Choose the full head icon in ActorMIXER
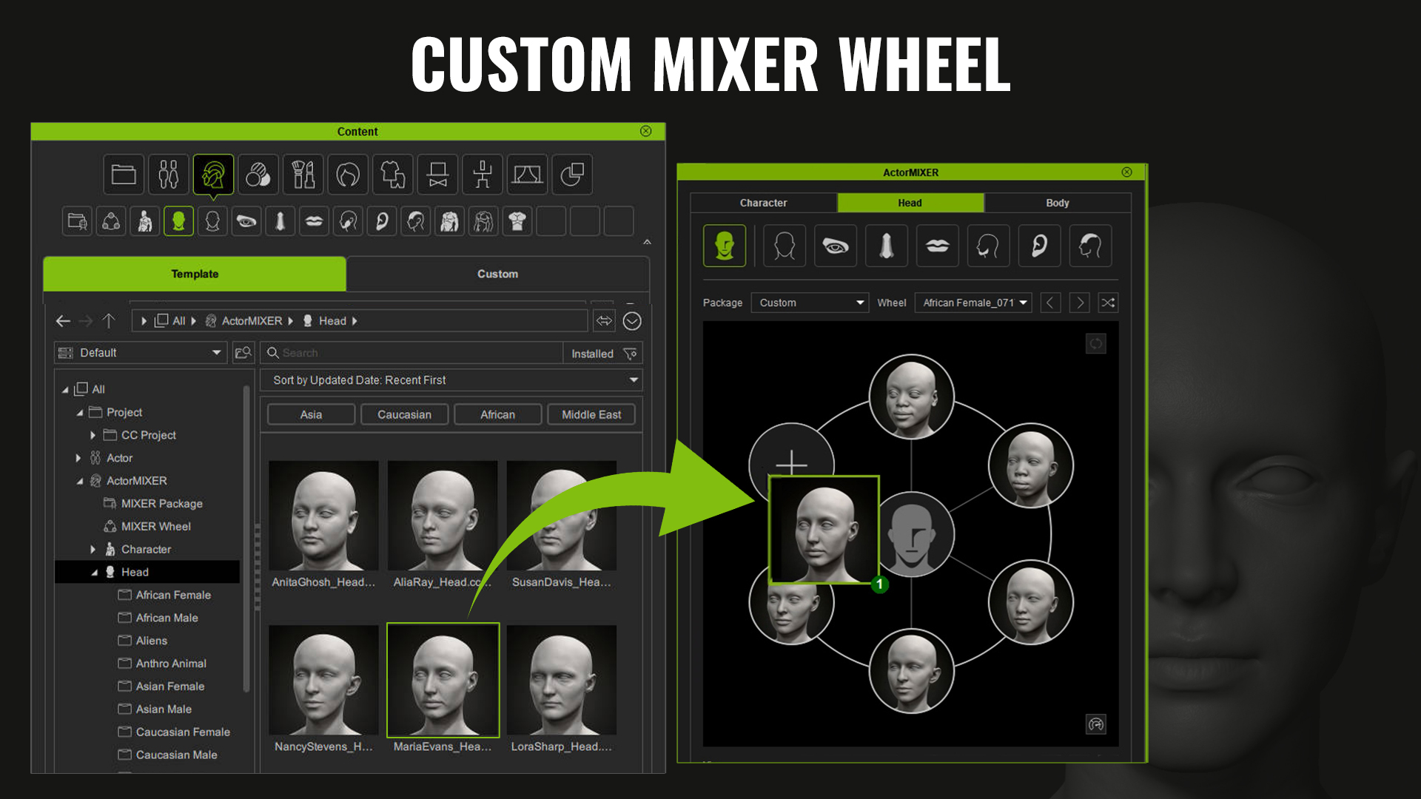This screenshot has height=799, width=1421. click(x=725, y=246)
